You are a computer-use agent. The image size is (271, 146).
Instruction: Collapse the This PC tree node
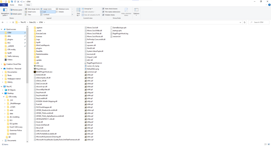click(x=2, y=87)
